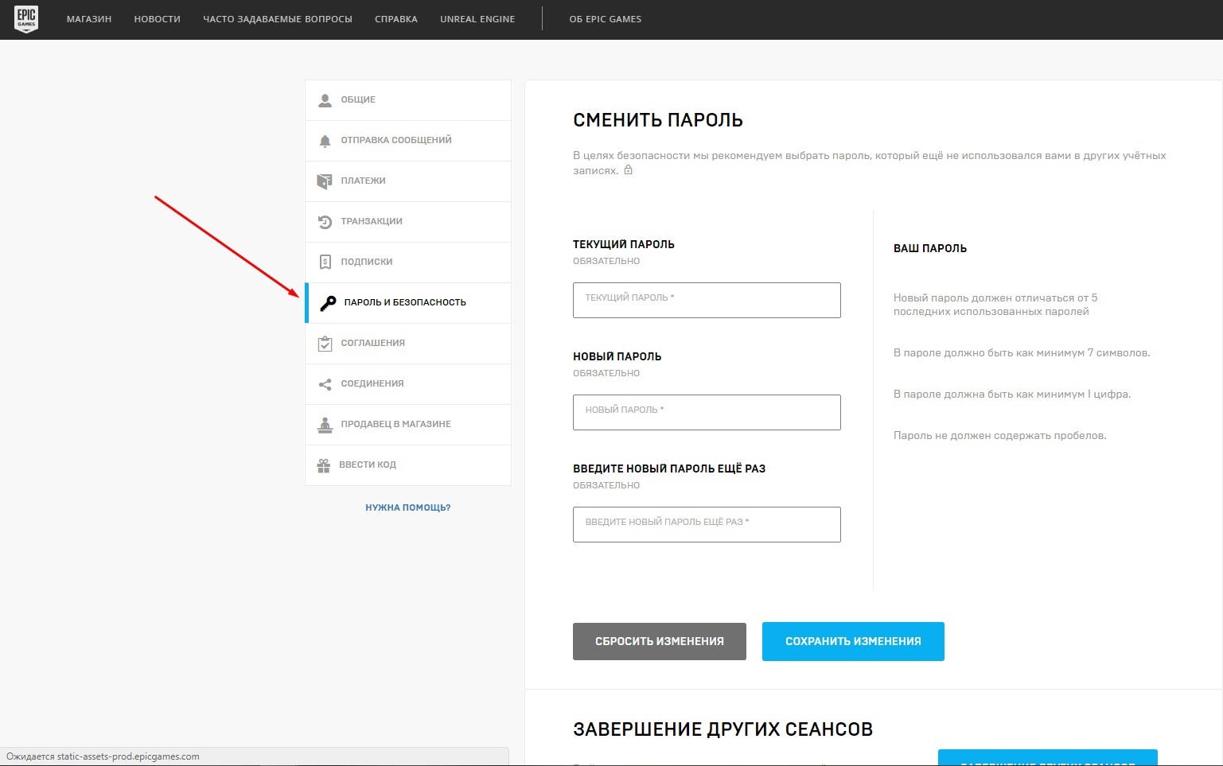Select the ОТПРАВКА СООБЩЕНИЙ sidebar tab

(408, 141)
